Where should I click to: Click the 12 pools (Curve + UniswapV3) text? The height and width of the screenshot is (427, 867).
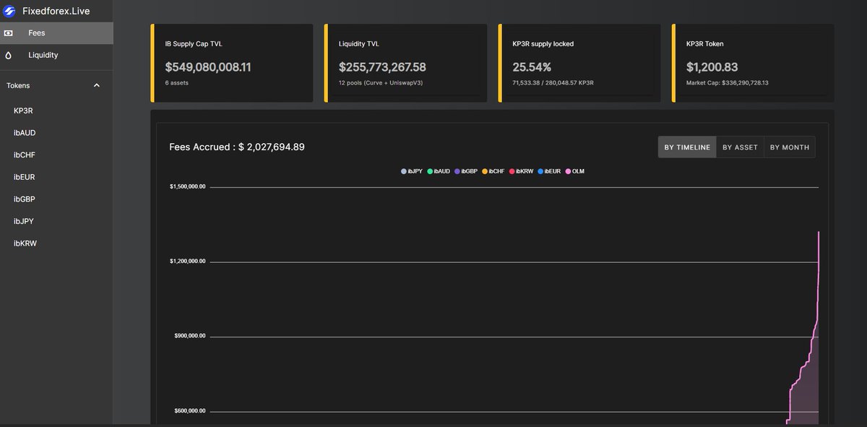(x=381, y=83)
